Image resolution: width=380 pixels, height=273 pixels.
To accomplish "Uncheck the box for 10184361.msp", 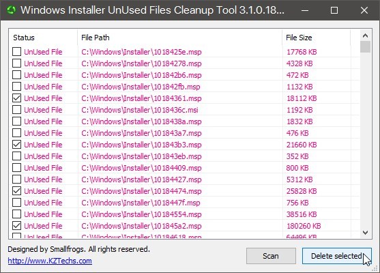I will tap(17, 98).
